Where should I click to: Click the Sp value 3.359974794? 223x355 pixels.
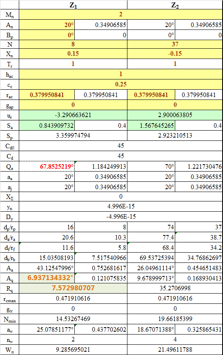(73, 136)
